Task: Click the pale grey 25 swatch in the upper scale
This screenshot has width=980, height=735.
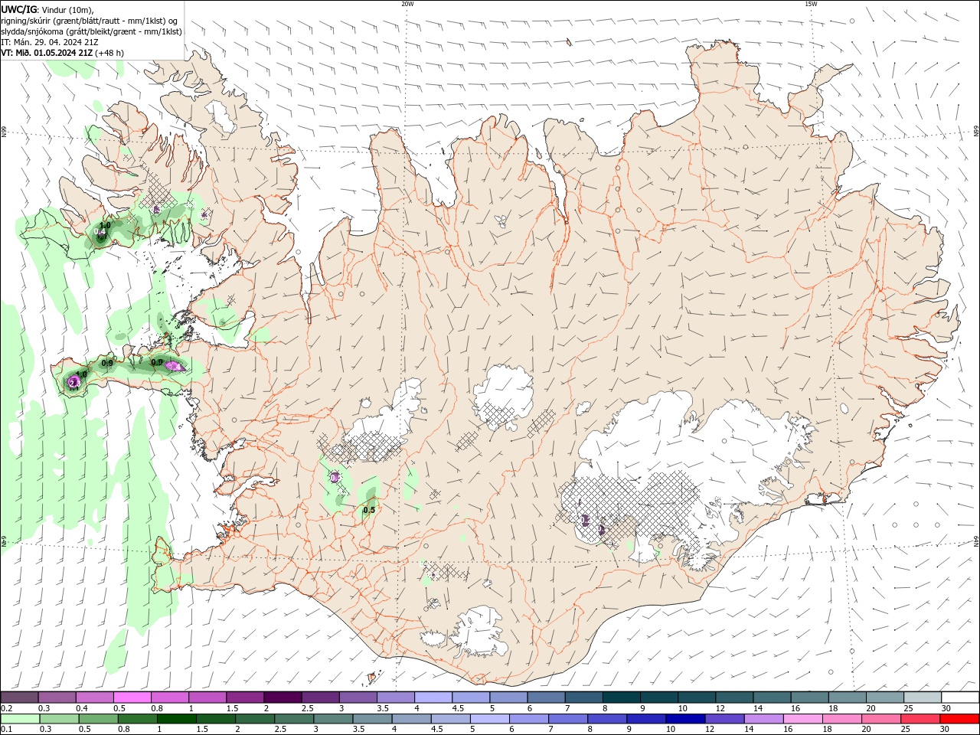Action: (923, 697)
